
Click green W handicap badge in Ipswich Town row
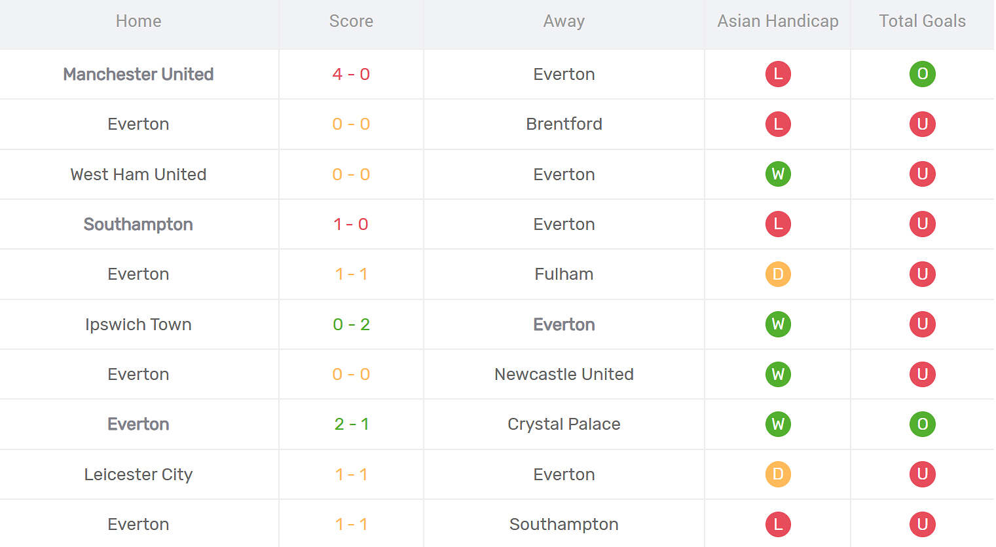[x=778, y=324]
